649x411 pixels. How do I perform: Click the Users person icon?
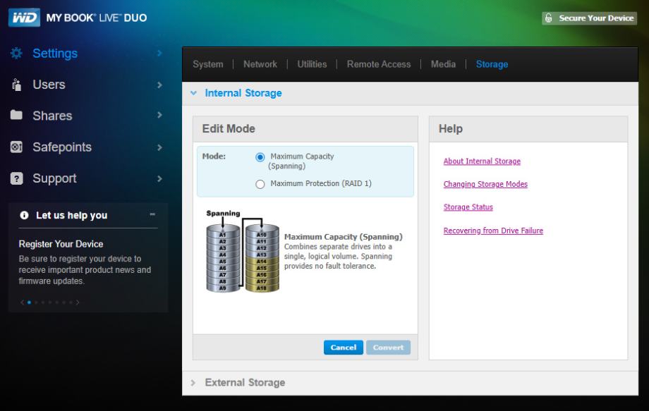(16, 85)
